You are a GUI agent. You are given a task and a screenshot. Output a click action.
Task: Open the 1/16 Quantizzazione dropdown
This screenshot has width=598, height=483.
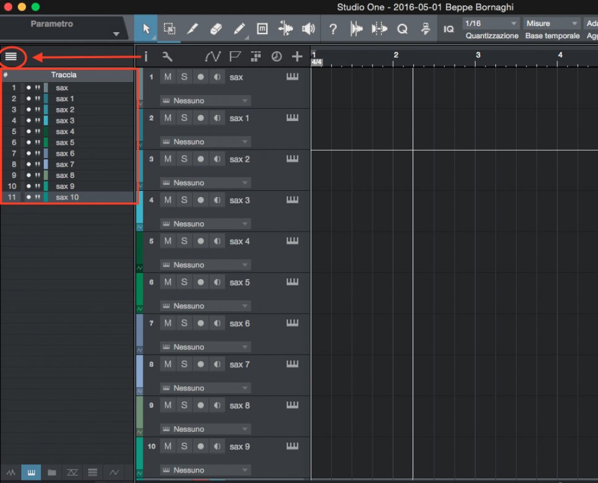[x=491, y=23]
